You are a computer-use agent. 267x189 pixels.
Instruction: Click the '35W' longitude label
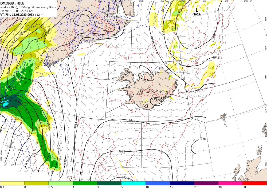78,1
